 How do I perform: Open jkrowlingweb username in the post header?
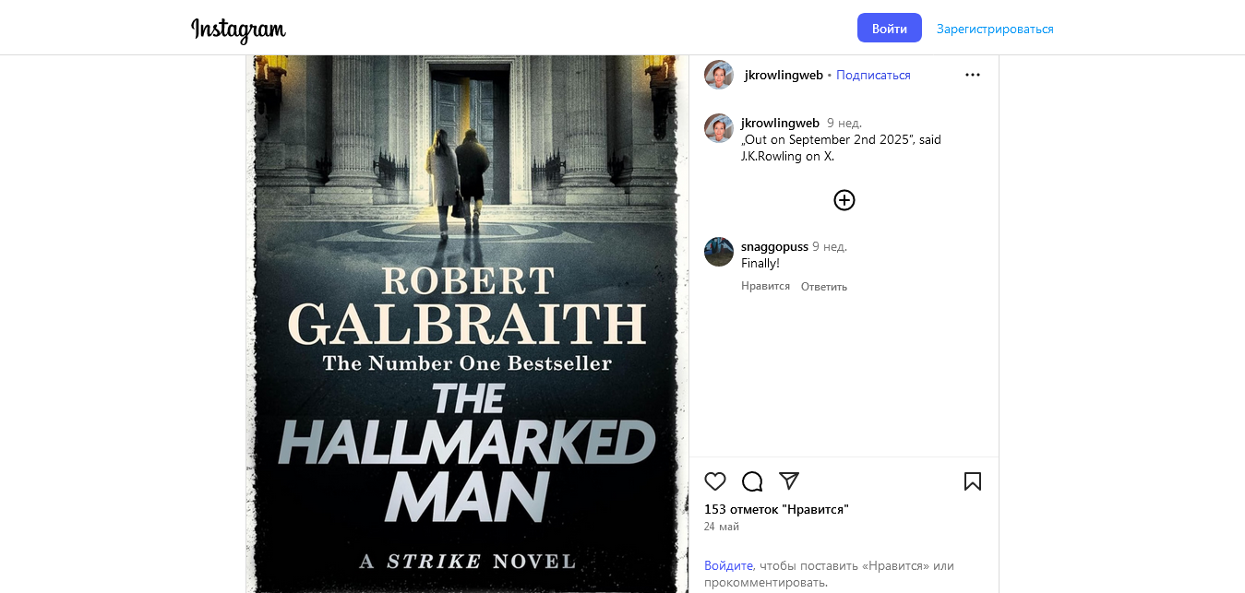click(784, 75)
